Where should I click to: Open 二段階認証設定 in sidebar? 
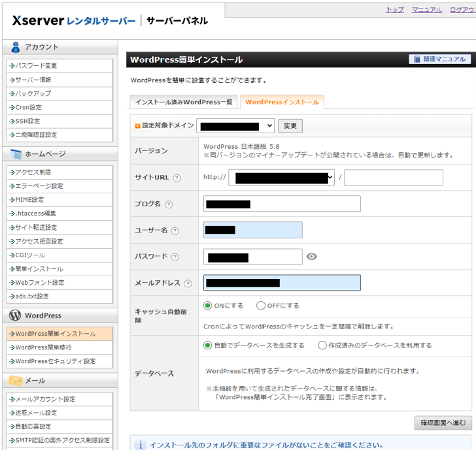[59, 135]
